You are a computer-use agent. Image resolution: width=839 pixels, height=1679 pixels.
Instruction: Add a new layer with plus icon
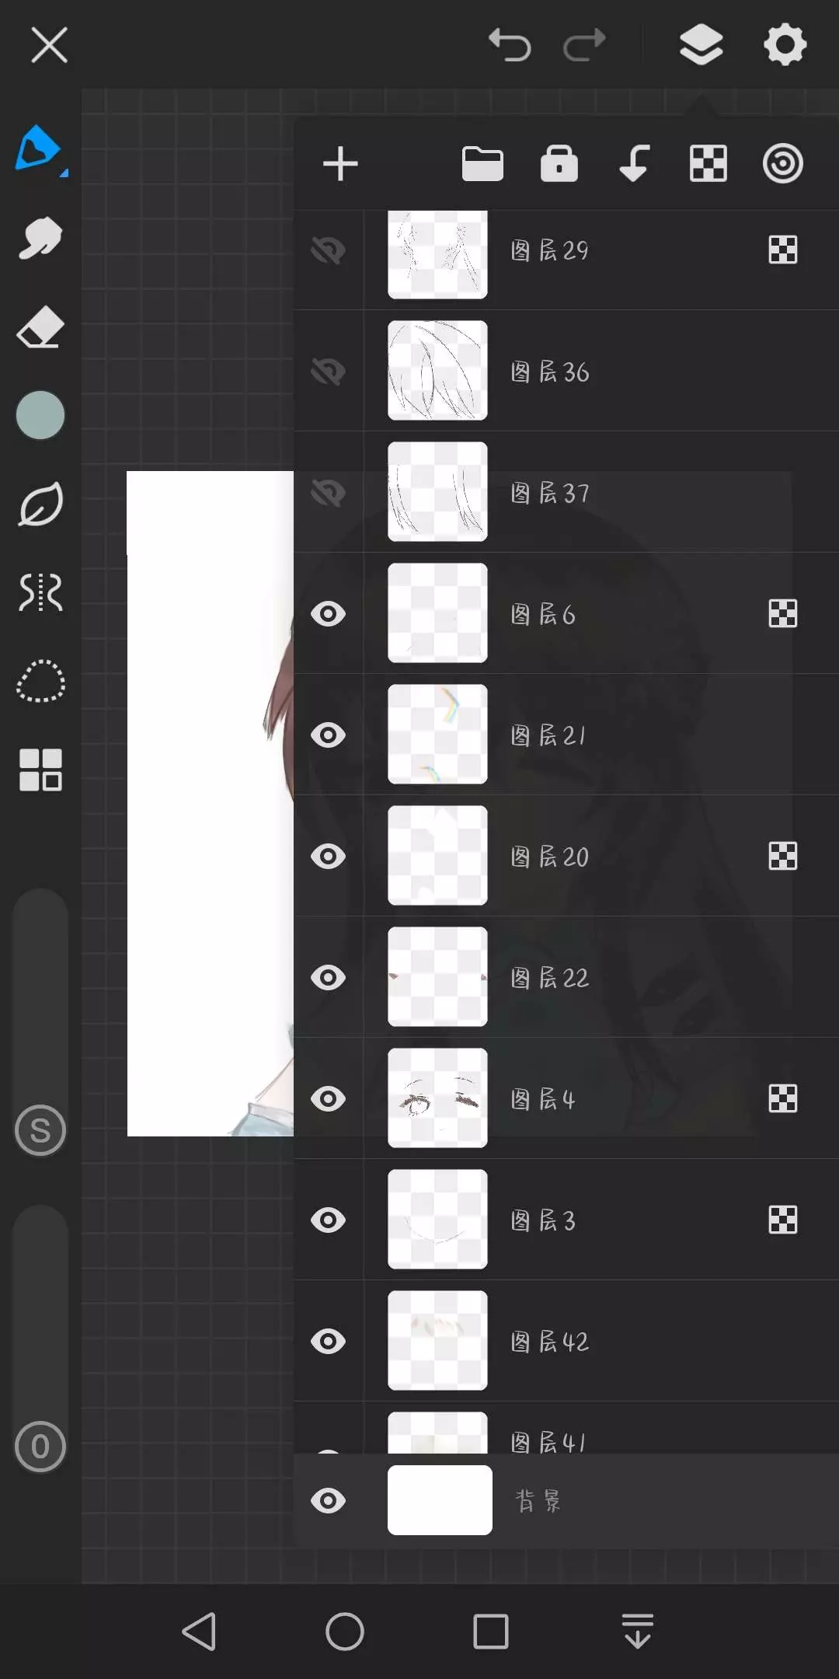(340, 164)
